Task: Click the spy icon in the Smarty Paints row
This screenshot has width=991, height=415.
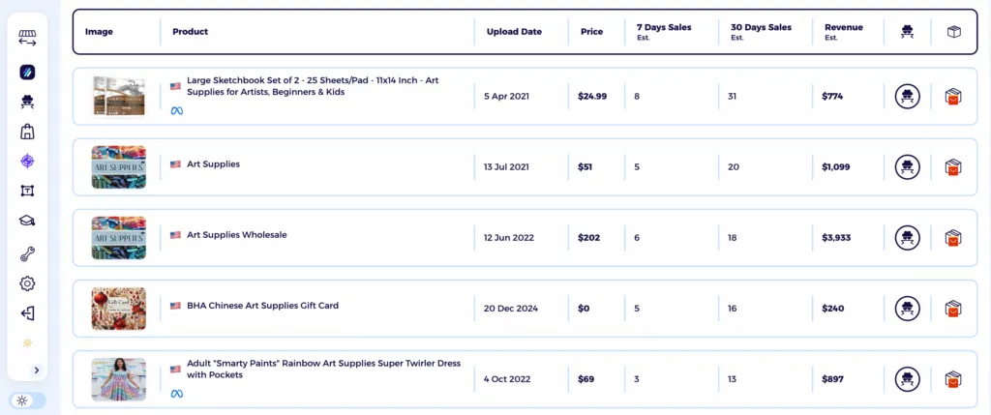Action: 907,379
